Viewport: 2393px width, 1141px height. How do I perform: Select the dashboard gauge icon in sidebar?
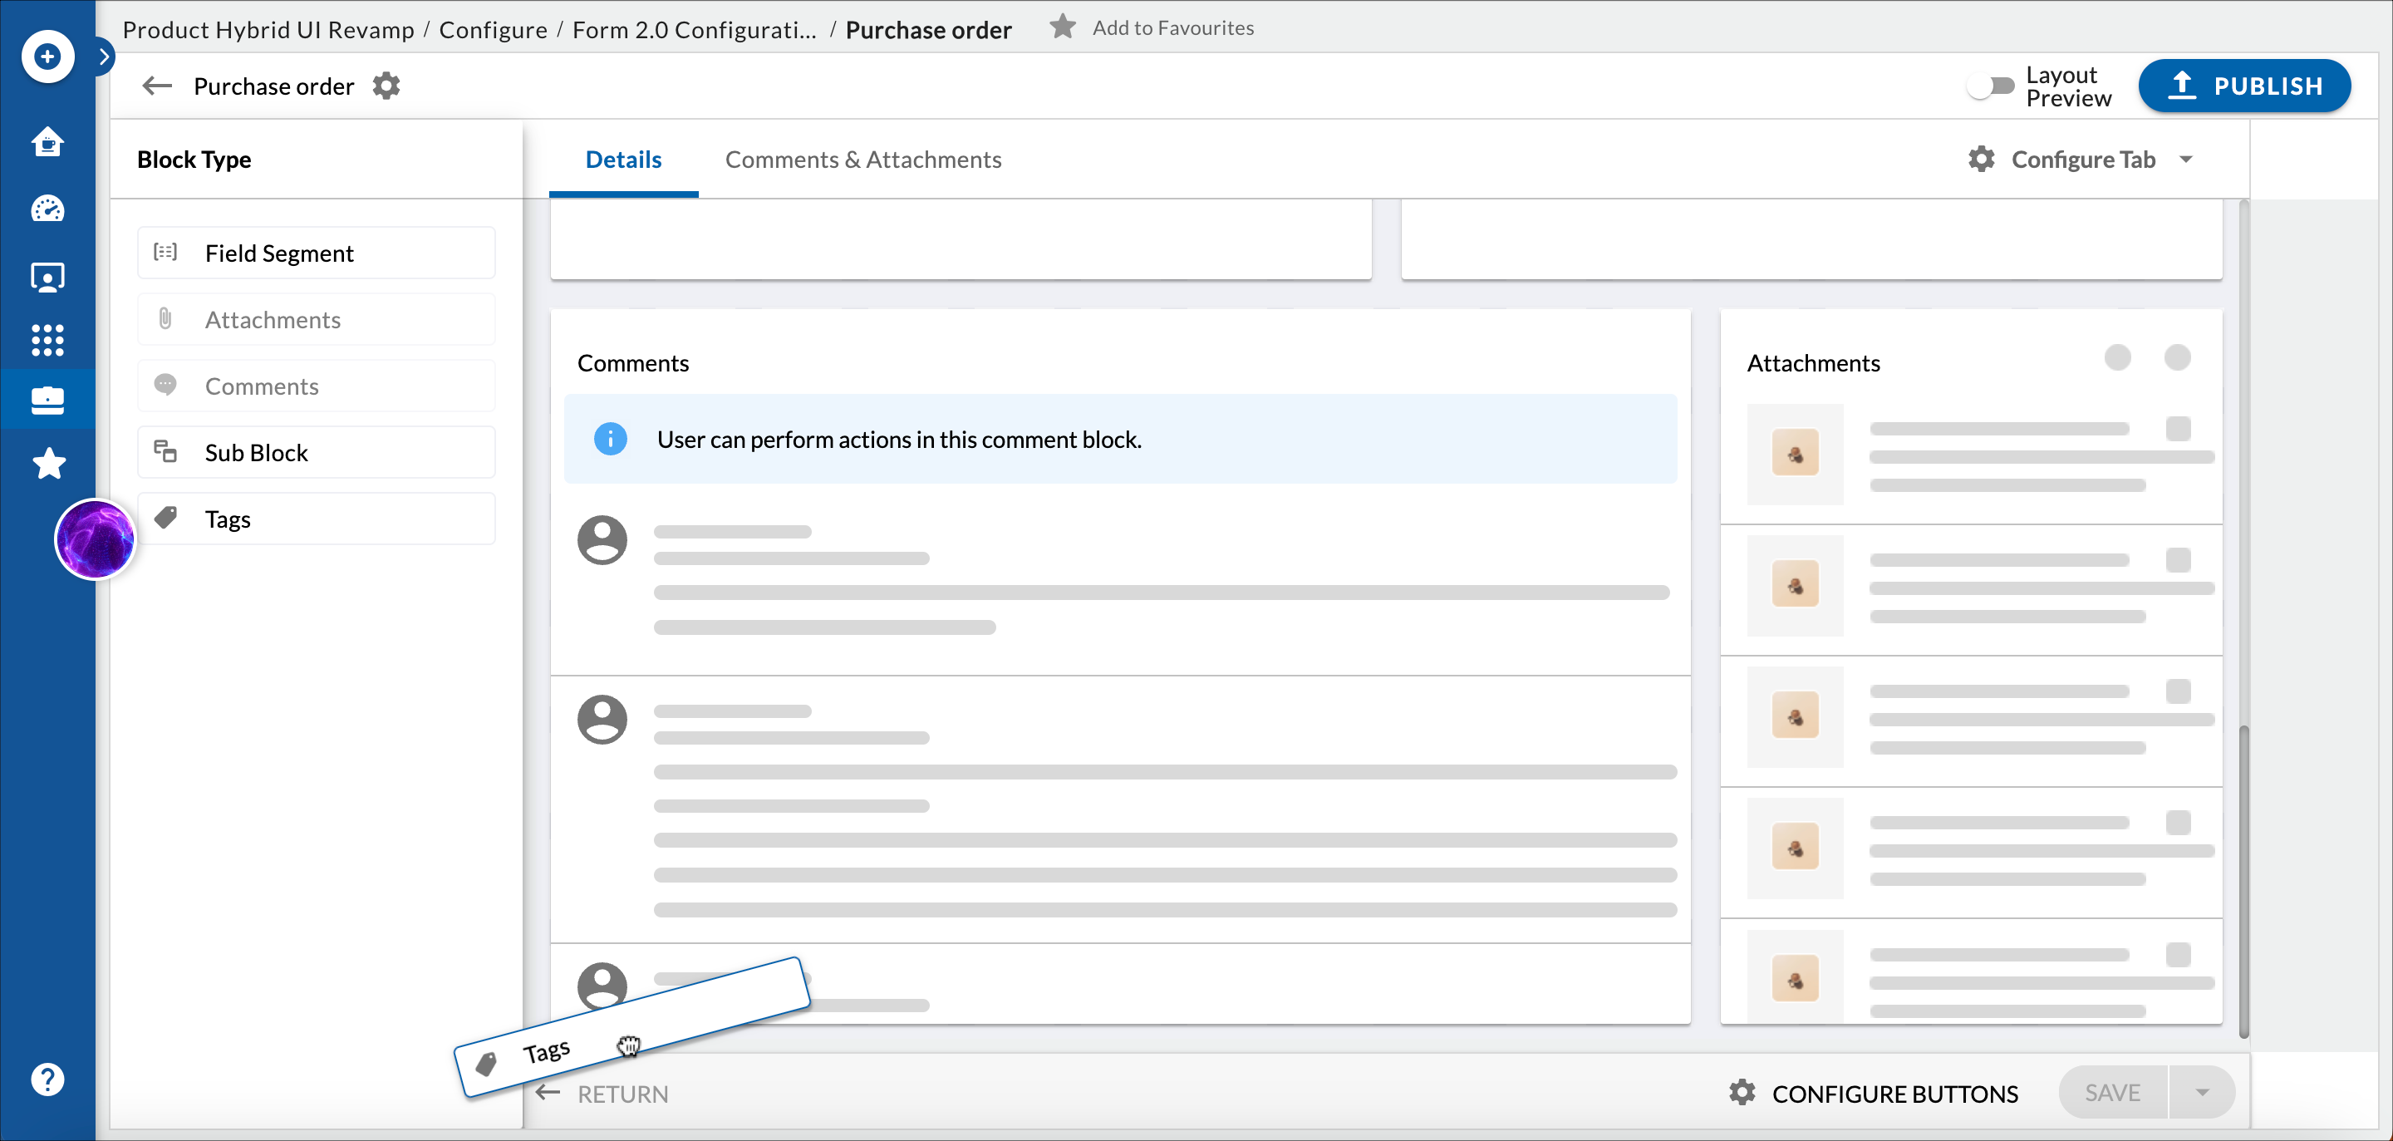47,209
